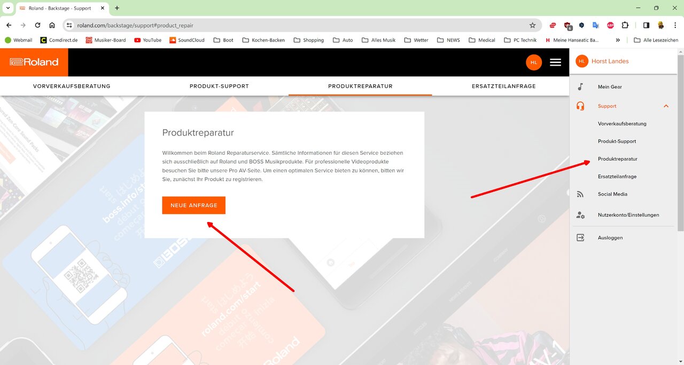Open the Meine Hanseatic Ba... bookmark
684x365 pixels.
[572, 40]
